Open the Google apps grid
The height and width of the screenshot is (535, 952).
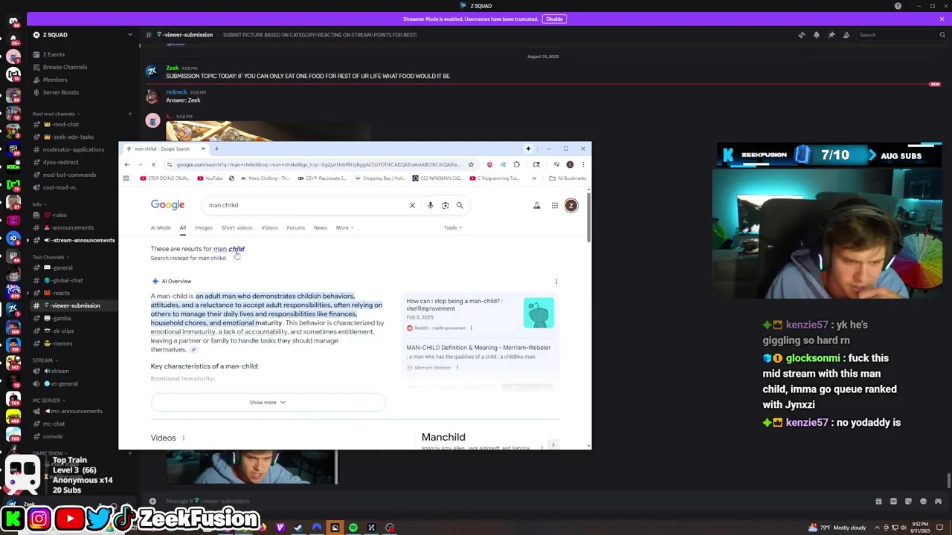(554, 205)
